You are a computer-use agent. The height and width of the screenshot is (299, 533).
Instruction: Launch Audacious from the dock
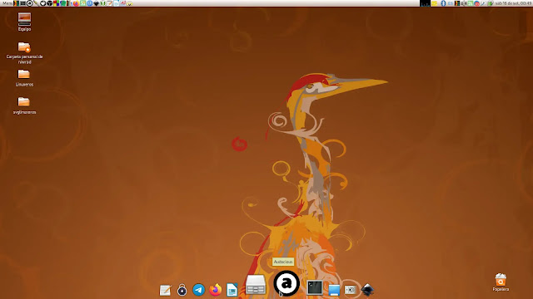click(286, 283)
